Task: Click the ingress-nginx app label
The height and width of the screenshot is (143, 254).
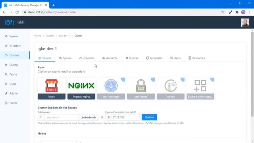Action: click(81, 97)
